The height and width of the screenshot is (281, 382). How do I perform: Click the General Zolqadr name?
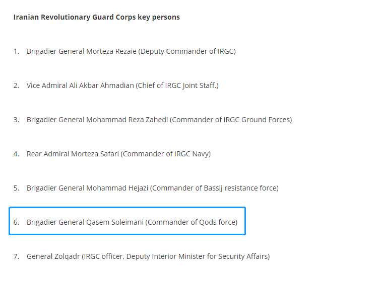pyautogui.click(x=53, y=257)
